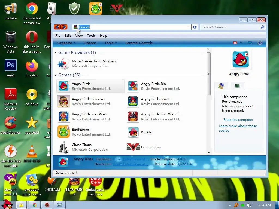Show hidden tray icons arrow
This screenshot has width=279, height=209.
coord(229,205)
